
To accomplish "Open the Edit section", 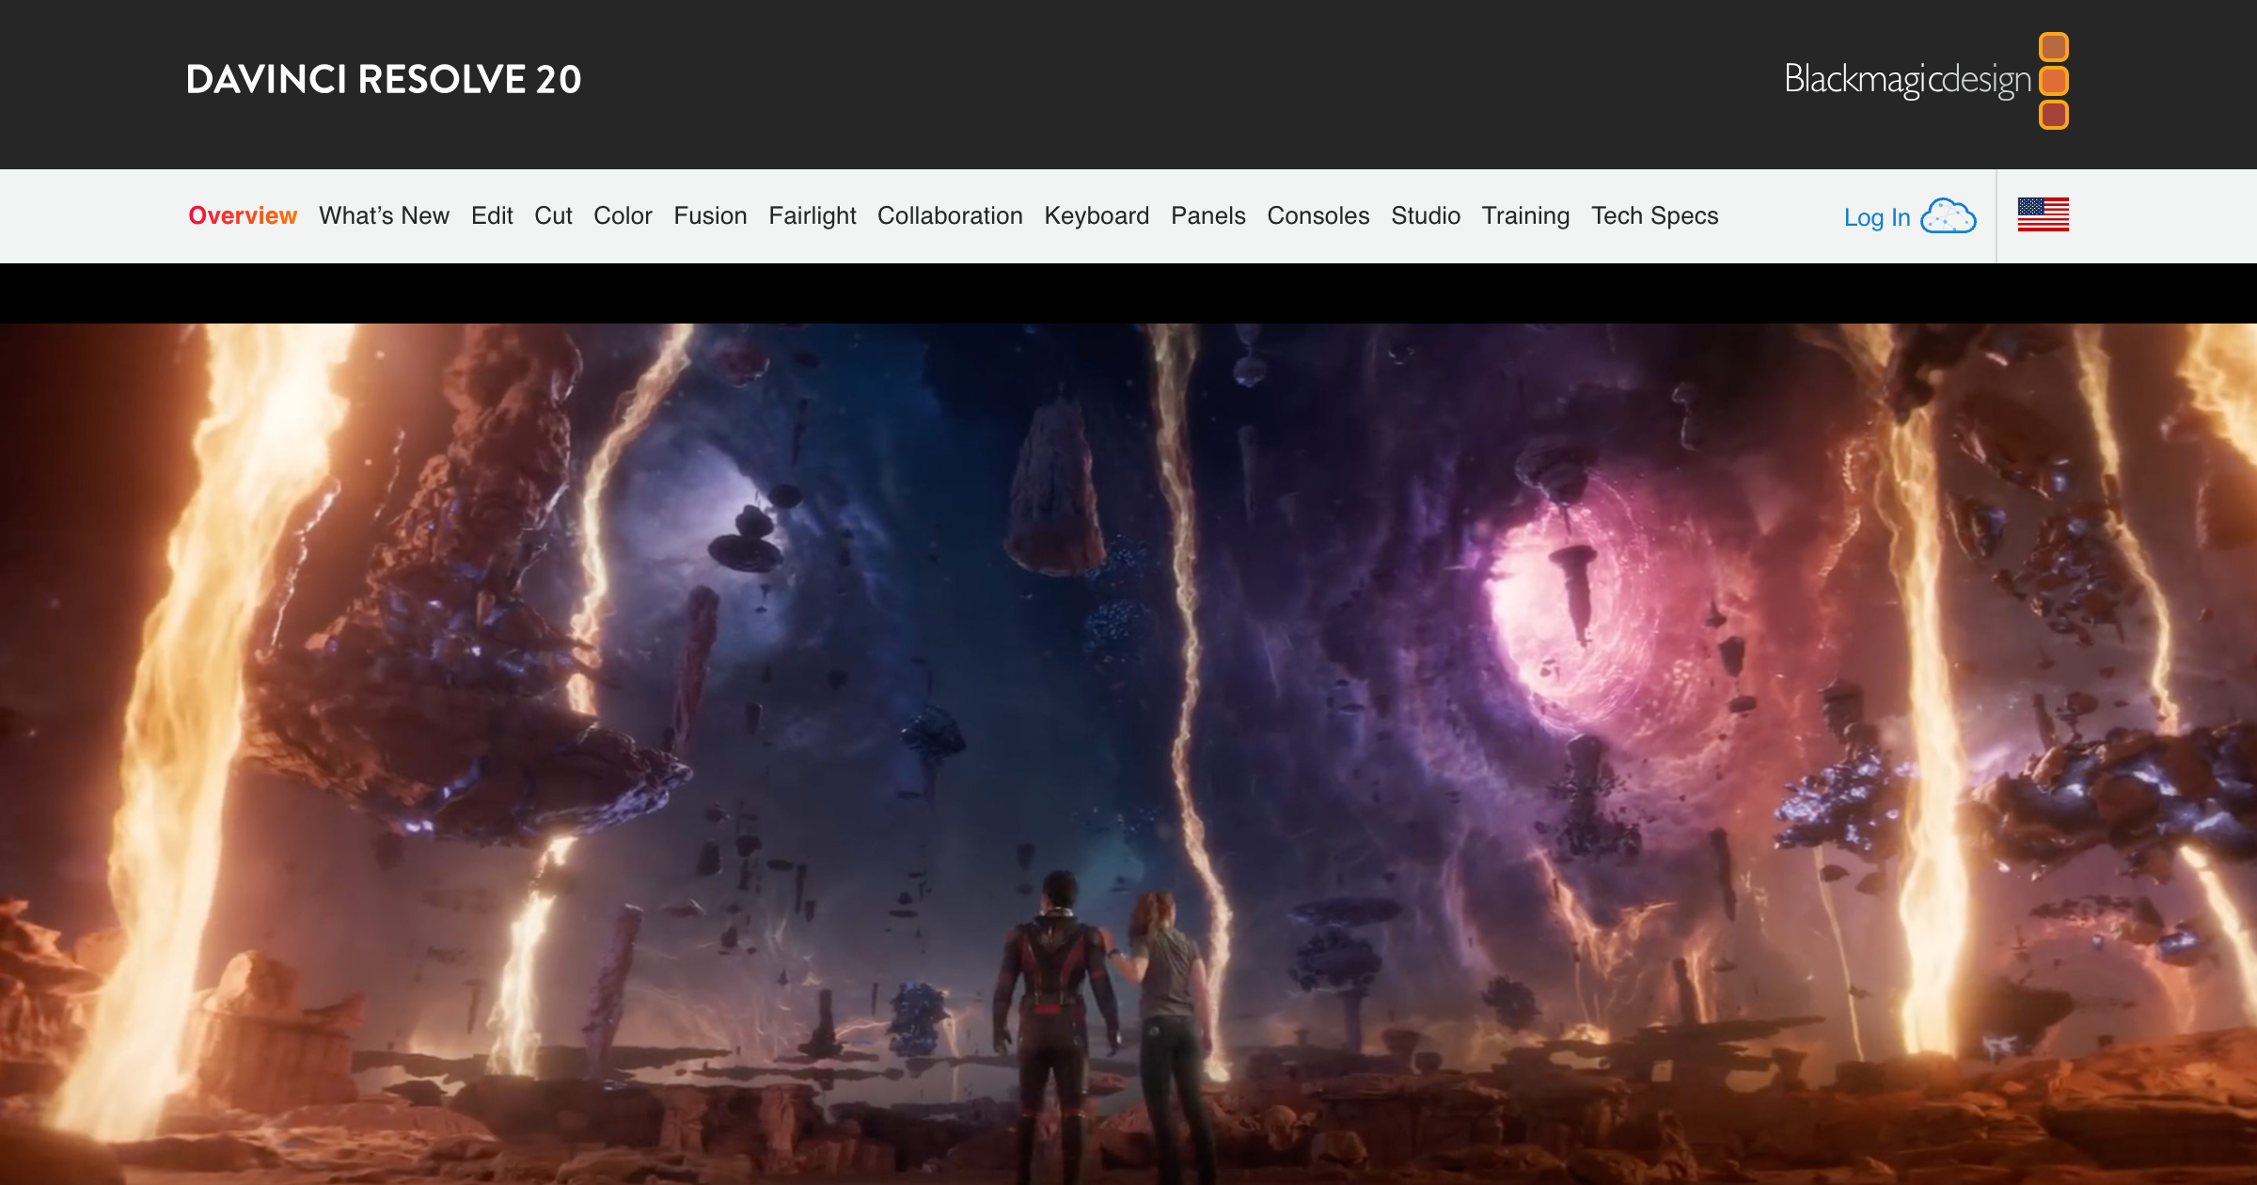I will 492,215.
